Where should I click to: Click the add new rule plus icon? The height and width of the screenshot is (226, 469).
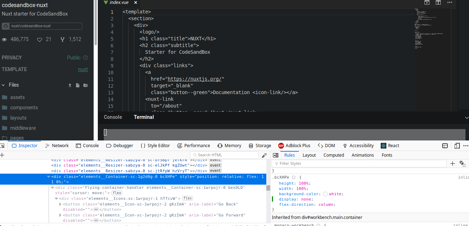click(453, 163)
